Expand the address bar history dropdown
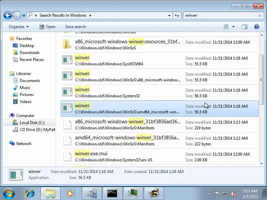The height and width of the screenshot is (200, 267). (x=169, y=15)
